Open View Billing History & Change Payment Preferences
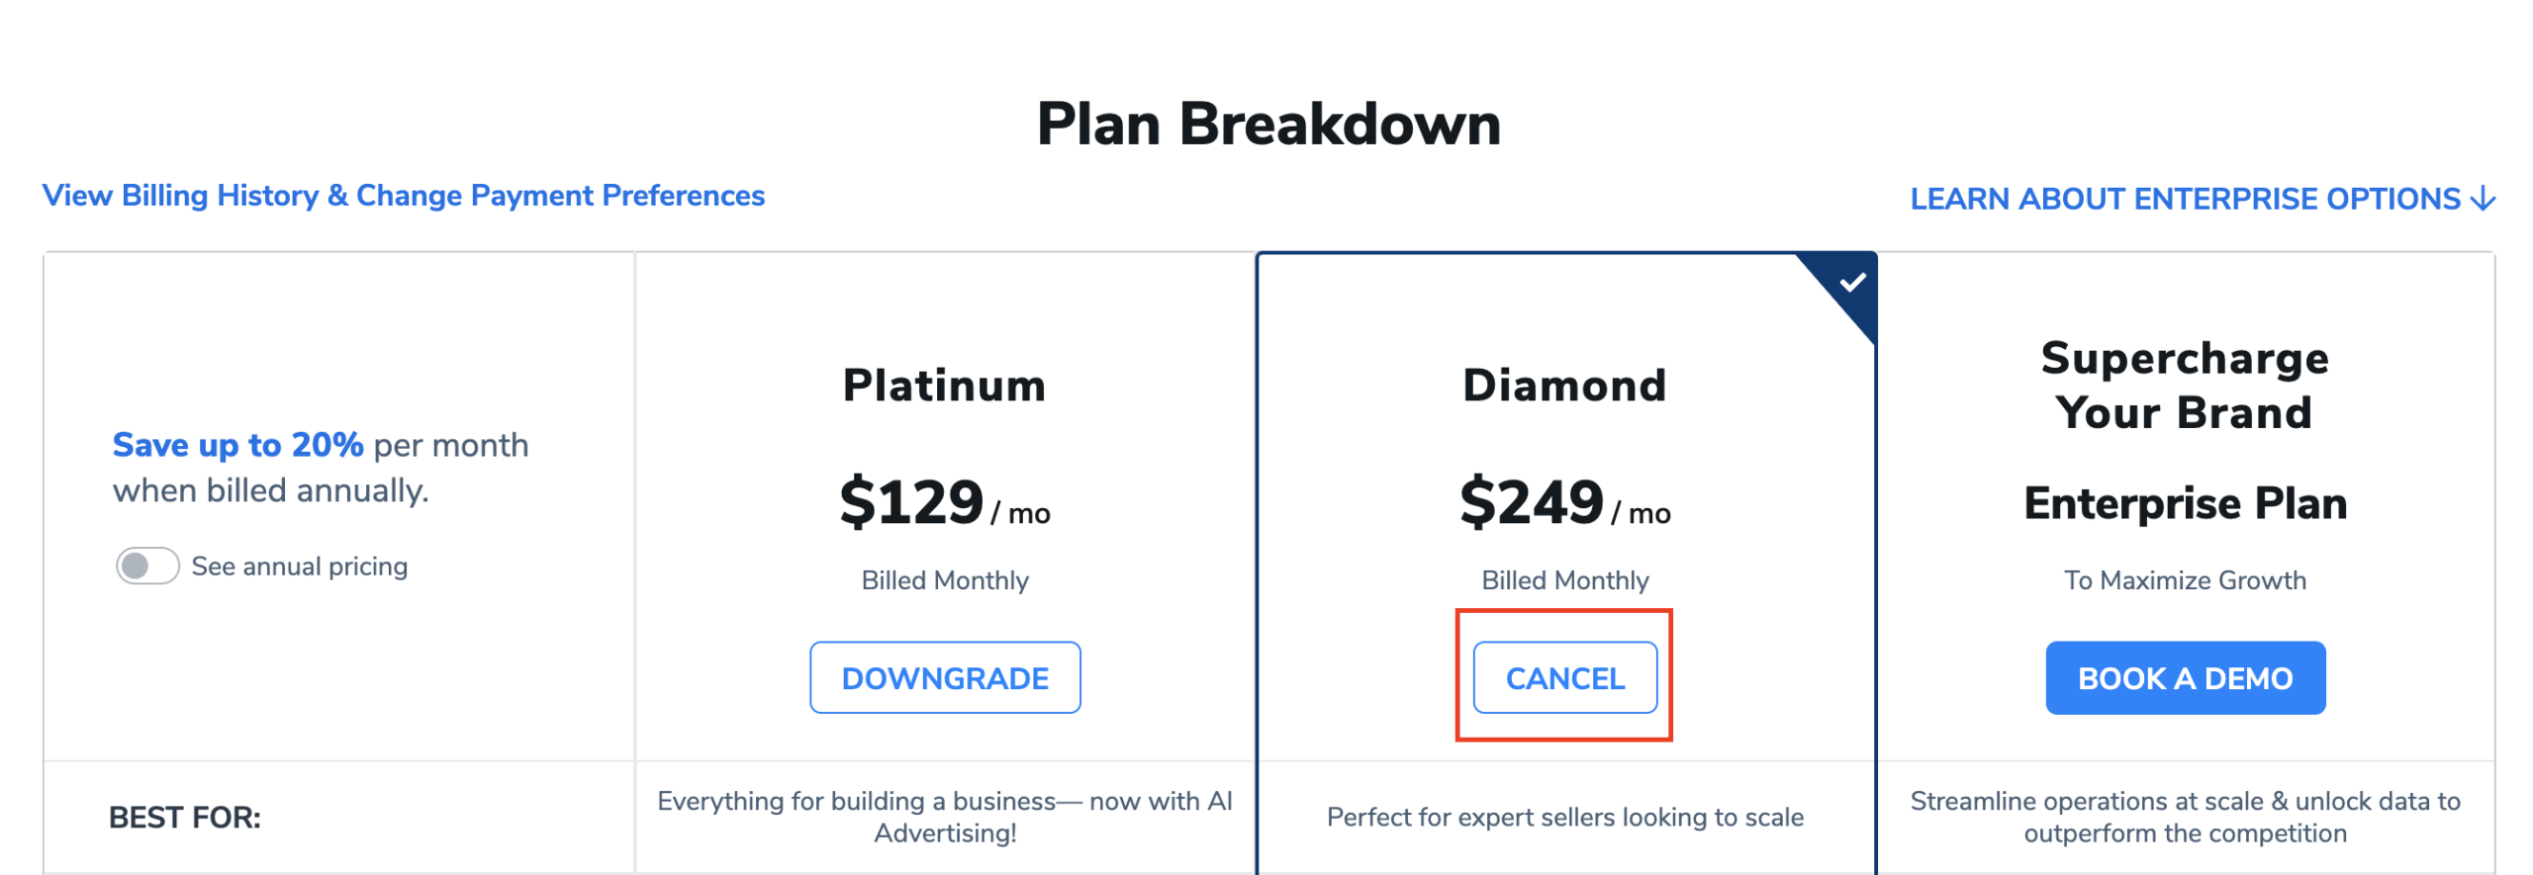 (403, 196)
